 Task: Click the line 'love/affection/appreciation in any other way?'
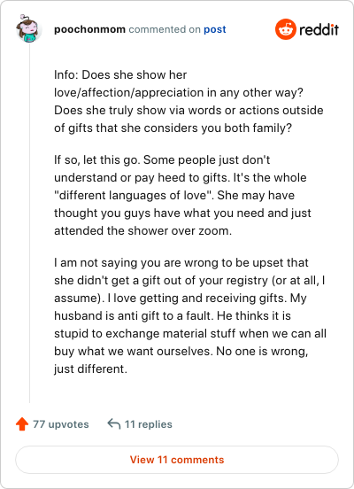tap(179, 93)
